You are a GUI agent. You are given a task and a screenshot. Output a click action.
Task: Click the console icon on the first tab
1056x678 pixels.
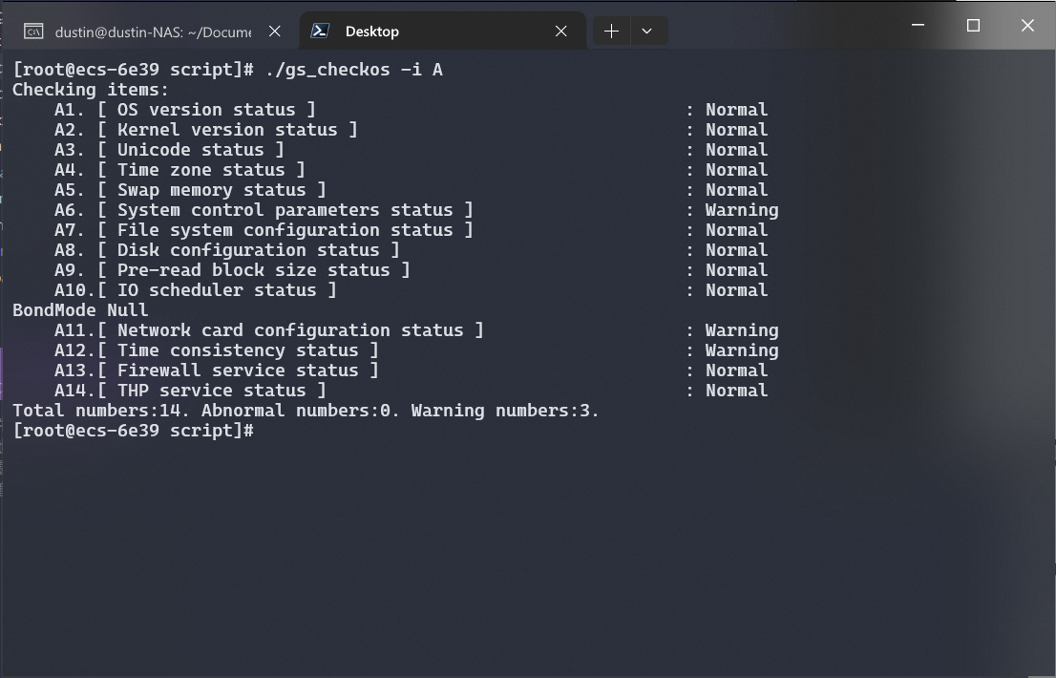tap(33, 32)
